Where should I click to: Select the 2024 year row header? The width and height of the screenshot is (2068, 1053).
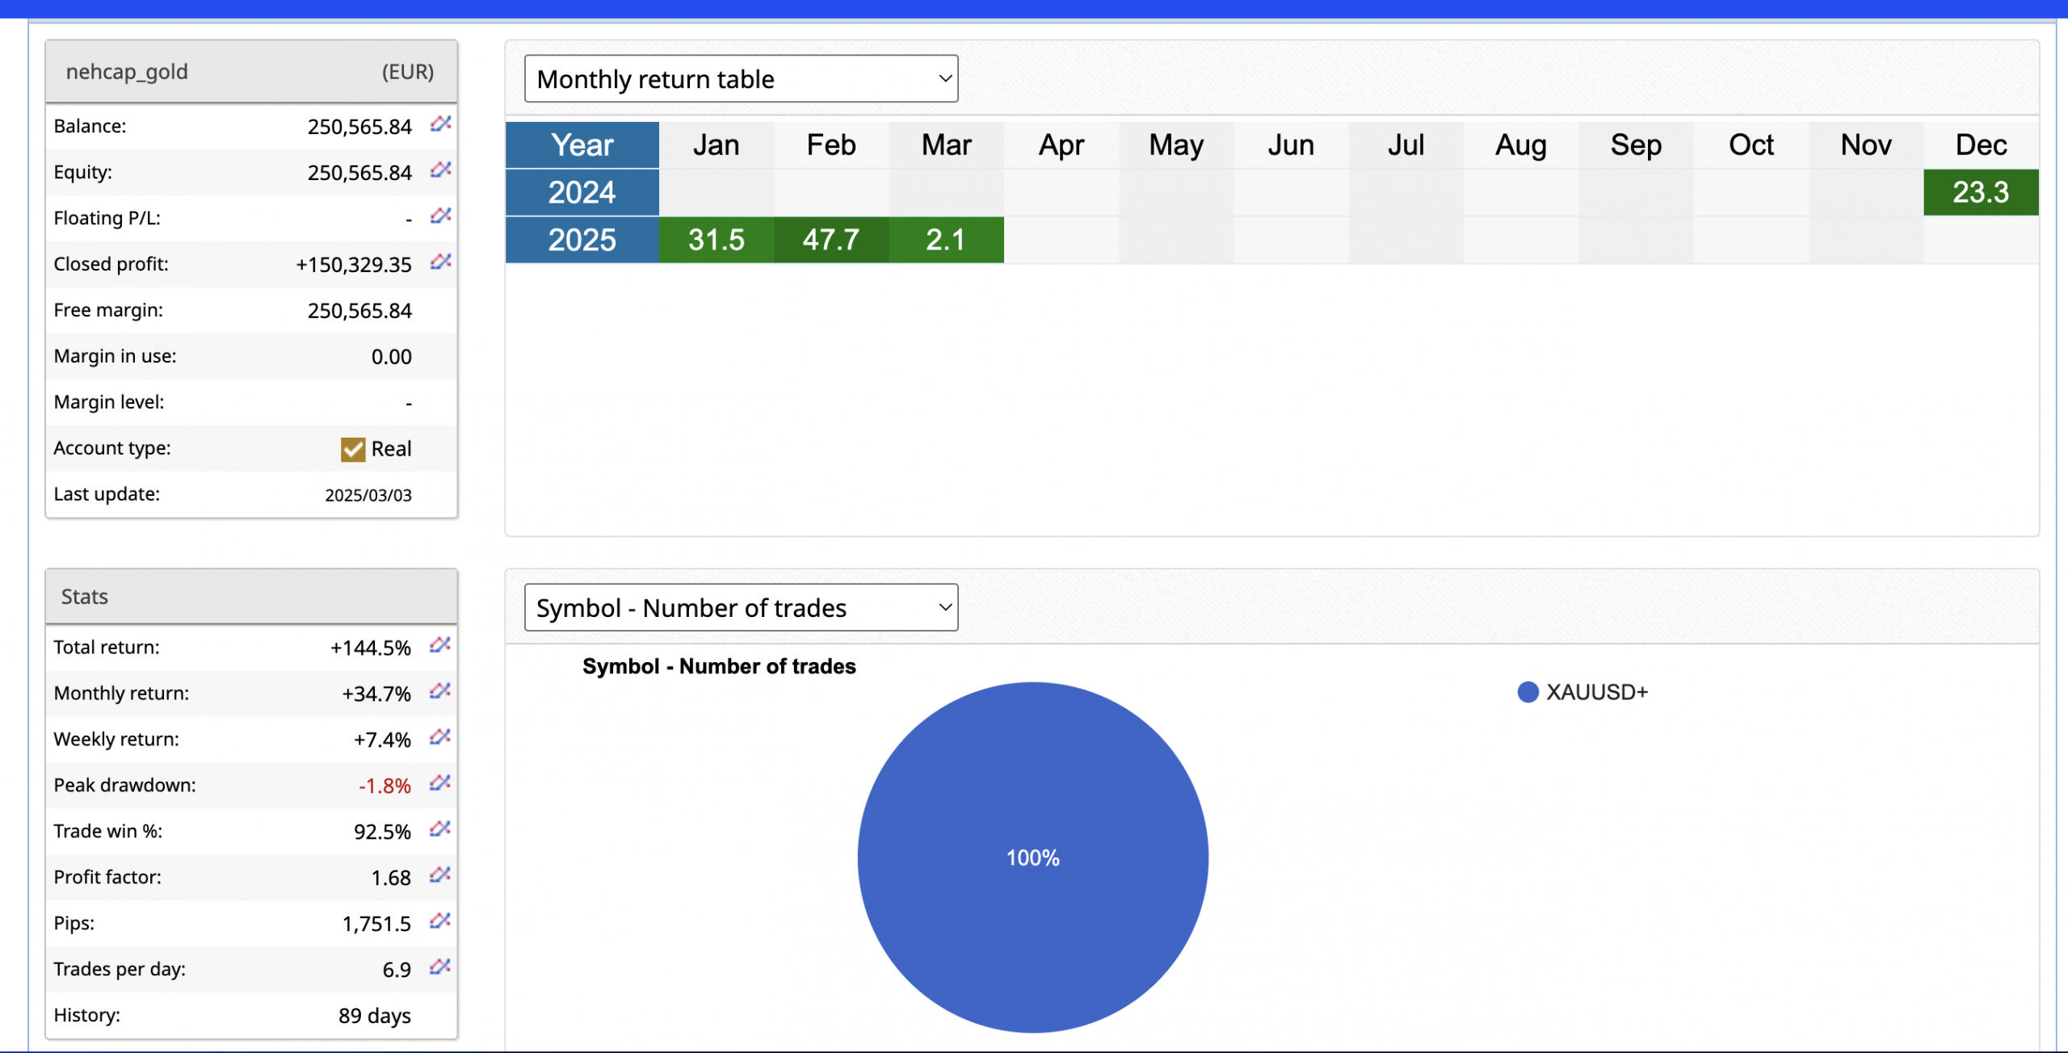tap(582, 192)
